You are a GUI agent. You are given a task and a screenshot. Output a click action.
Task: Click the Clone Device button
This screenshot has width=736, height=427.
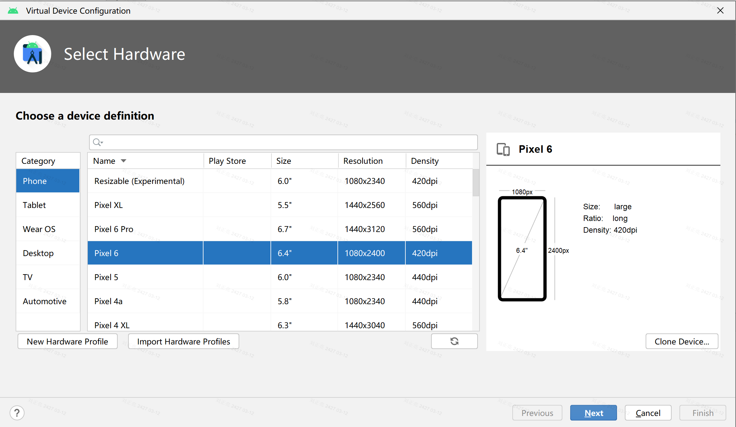tap(682, 341)
